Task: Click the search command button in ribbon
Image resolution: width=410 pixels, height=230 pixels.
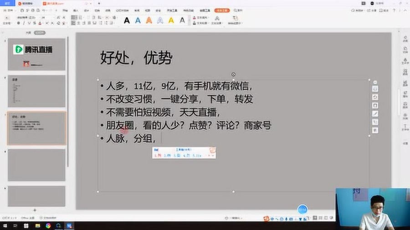Action: (x=238, y=10)
